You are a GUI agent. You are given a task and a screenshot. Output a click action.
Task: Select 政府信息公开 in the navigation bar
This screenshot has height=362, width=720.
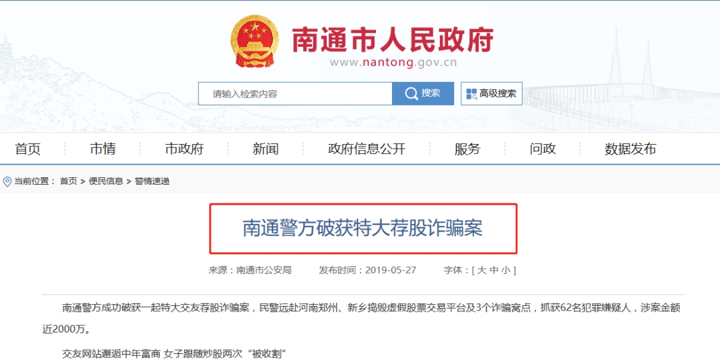(x=367, y=149)
